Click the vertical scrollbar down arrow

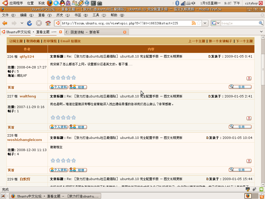pyautogui.click(x=263, y=184)
